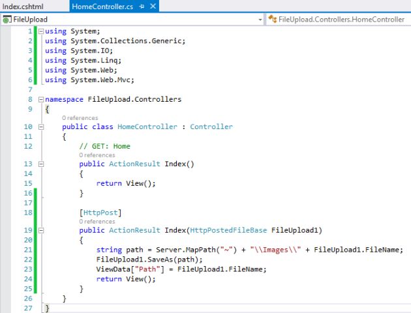Close the HomeController.cs tab
This screenshot has height=313, width=411.
(153, 7)
